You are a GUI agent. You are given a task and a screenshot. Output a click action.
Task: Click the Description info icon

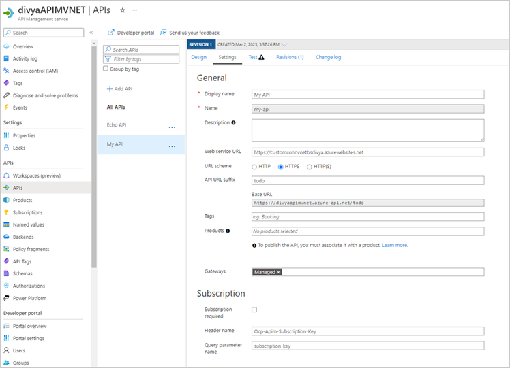click(234, 122)
